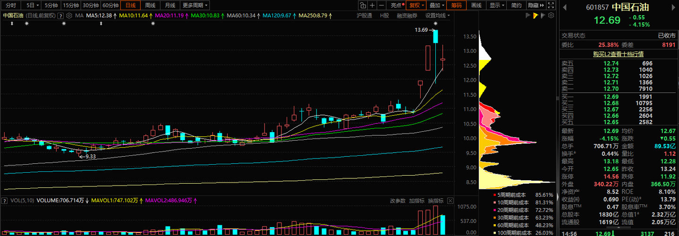Collapse side panel with 隐藏 arrows
The height and width of the screenshot is (236, 679).
[536, 5]
